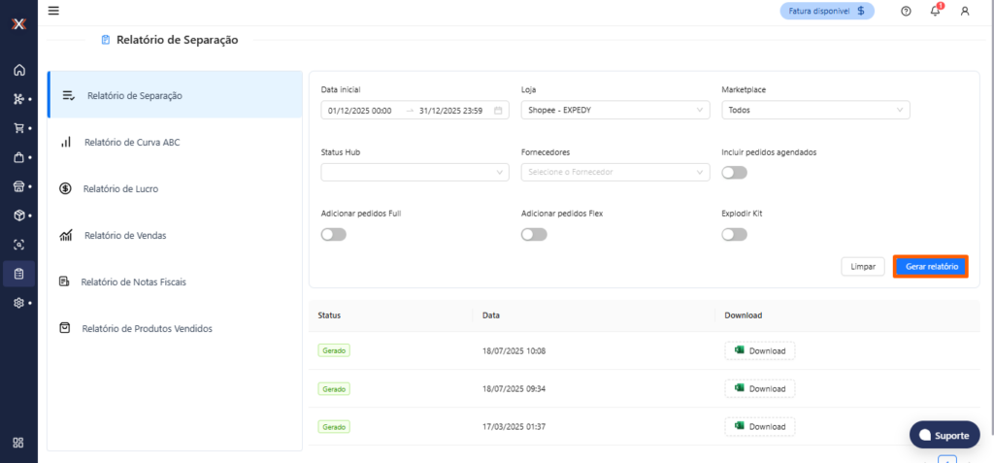994x463 pixels.
Task: Enable the Incluir pedidos agendados toggle
Action: [734, 172]
